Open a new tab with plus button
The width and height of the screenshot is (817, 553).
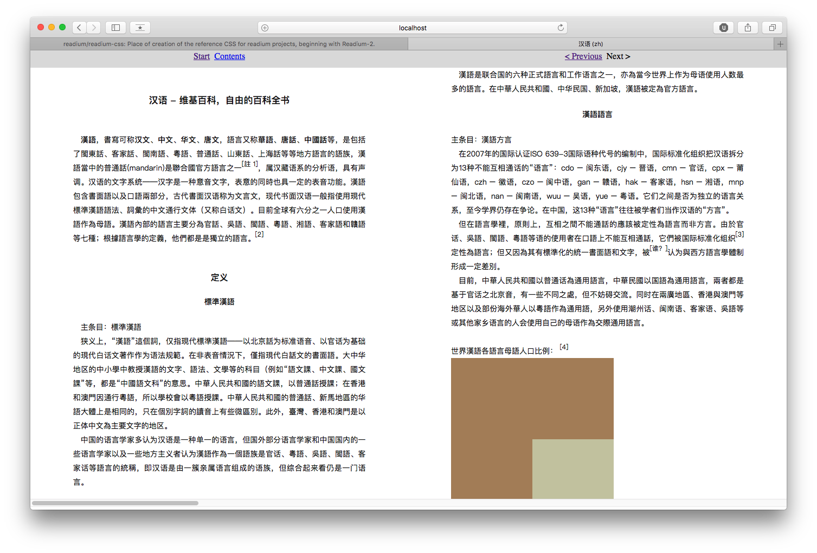point(780,44)
